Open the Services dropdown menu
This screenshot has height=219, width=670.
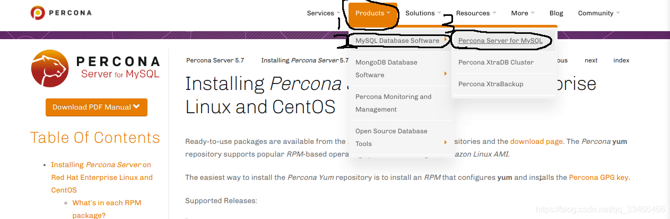[324, 13]
